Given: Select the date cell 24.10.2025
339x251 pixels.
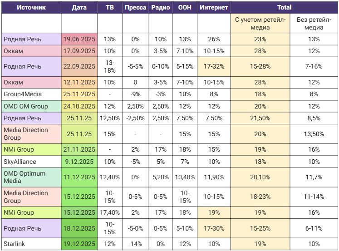Looking at the screenshot, I should [79, 106].
